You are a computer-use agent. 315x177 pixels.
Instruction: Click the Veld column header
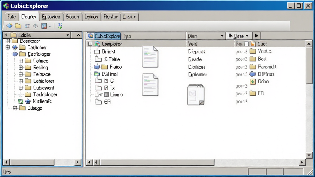tap(193, 44)
